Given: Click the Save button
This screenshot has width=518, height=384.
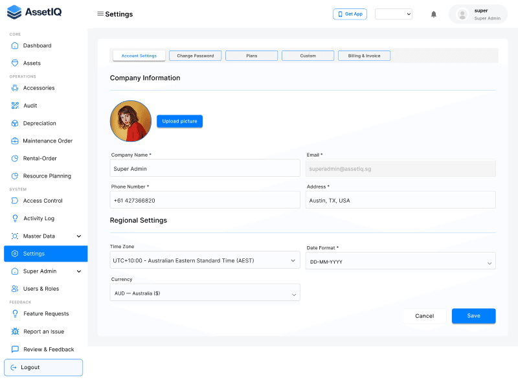Looking at the screenshot, I should click(x=473, y=316).
